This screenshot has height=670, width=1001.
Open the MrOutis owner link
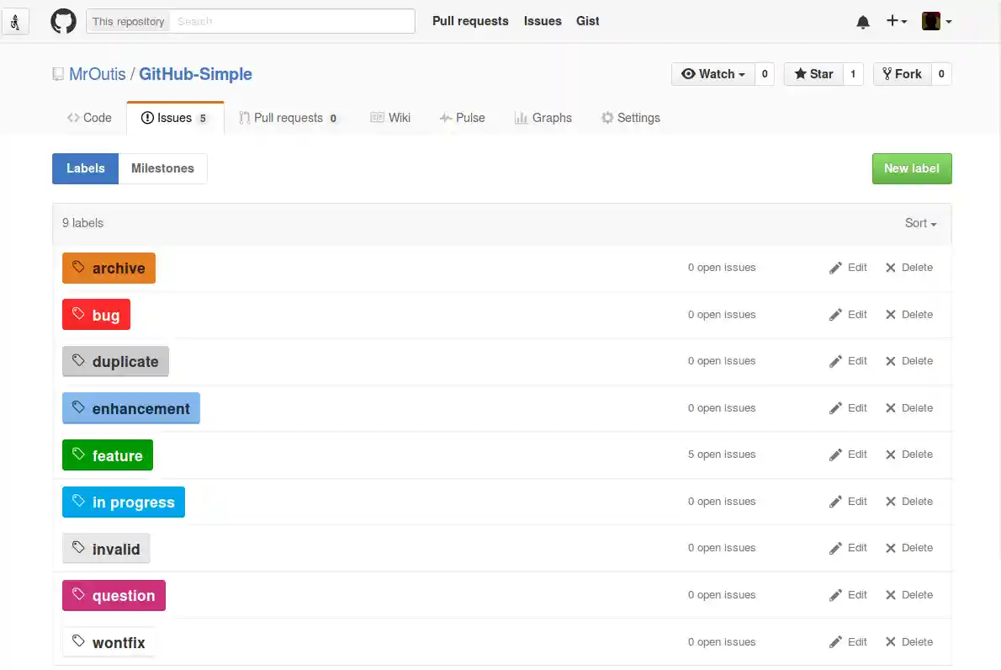point(97,74)
